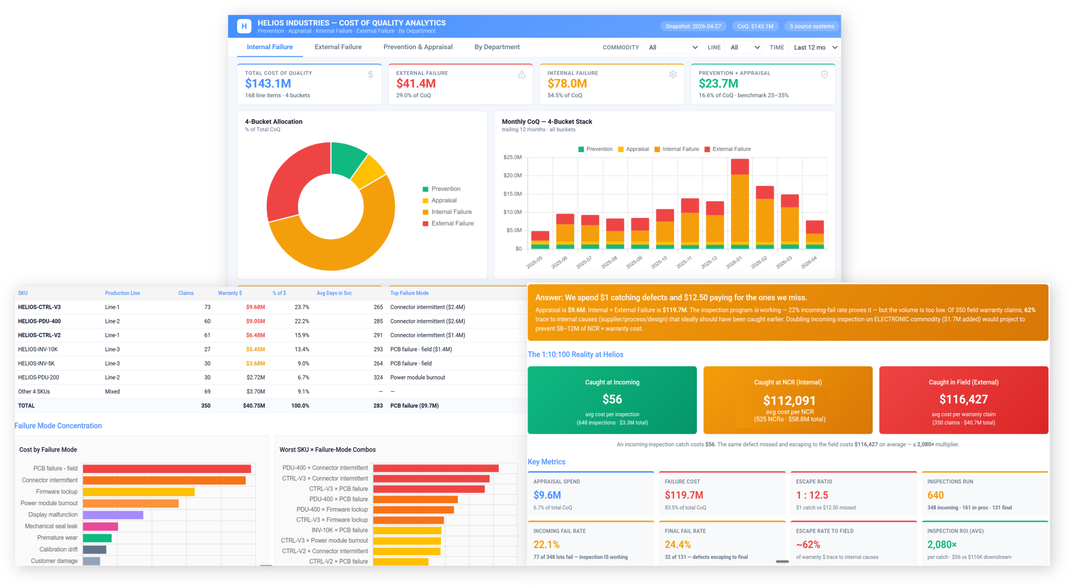Image resolution: width=1070 pixels, height=586 pixels.
Task: Toggle External Failure in monthly stack legend
Action: 727,149
